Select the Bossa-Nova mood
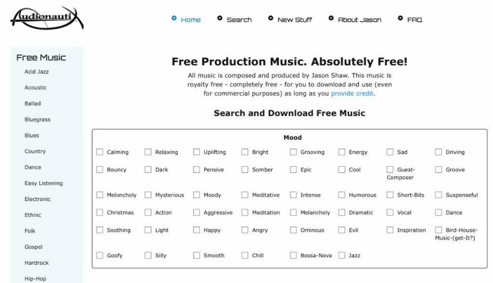Viewport: 493px width, 283px height. click(293, 255)
